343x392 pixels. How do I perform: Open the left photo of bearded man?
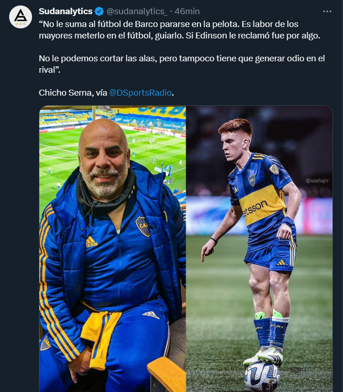click(112, 248)
